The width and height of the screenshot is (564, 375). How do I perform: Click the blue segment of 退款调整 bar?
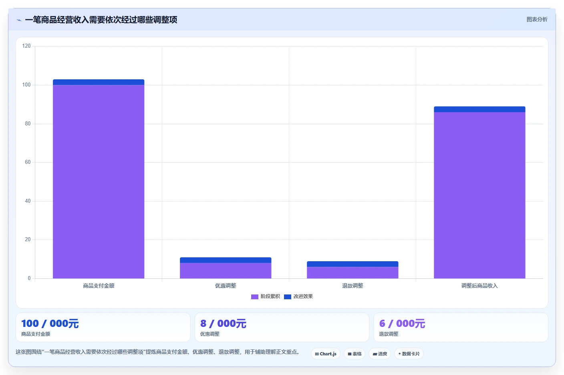click(352, 264)
